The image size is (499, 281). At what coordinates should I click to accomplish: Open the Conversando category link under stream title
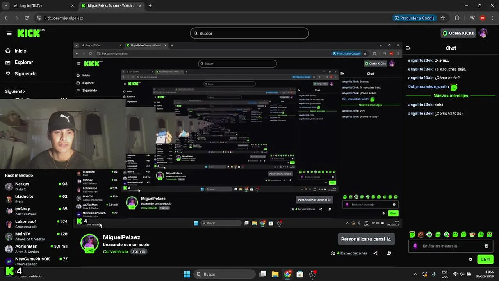click(x=115, y=251)
